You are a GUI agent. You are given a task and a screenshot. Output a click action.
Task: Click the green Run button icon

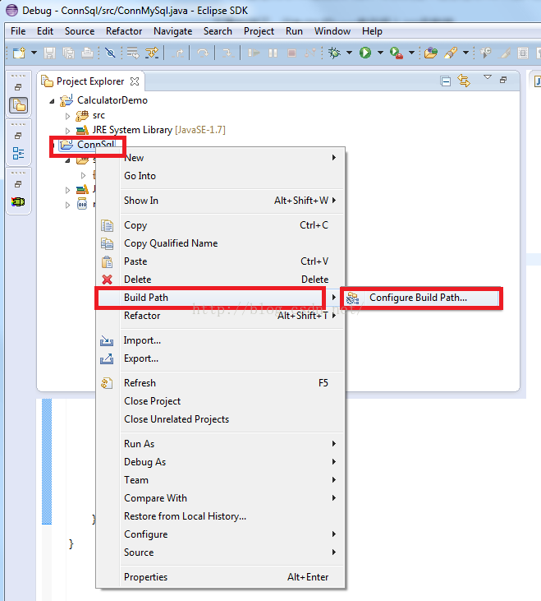[365, 53]
